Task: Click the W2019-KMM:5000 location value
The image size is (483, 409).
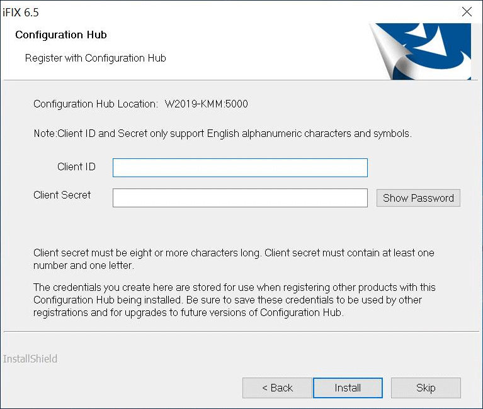Action: [206, 104]
